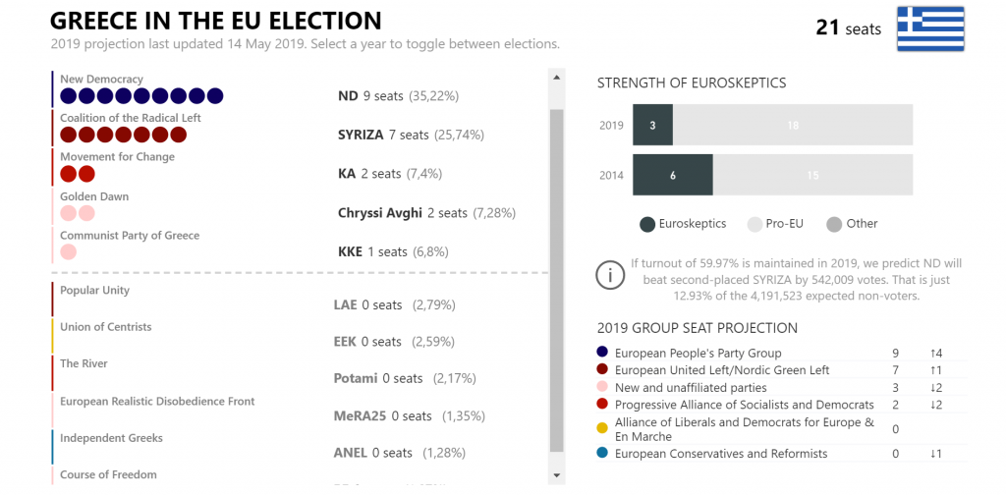Screen dimensions: 1006x495
Task: Select the 2019 euroskeptics bar dark segment
Action: pos(652,126)
